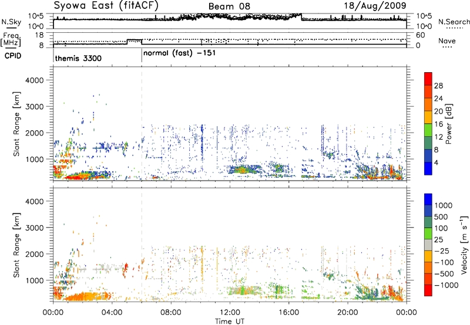Click '100' on the velocity colorbar
Screen dimensions: 470x325
[x=441, y=228]
